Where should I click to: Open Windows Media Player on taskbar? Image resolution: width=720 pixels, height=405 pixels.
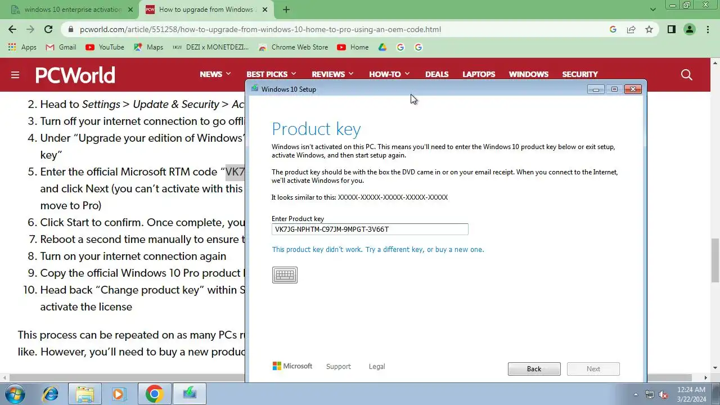tap(119, 394)
